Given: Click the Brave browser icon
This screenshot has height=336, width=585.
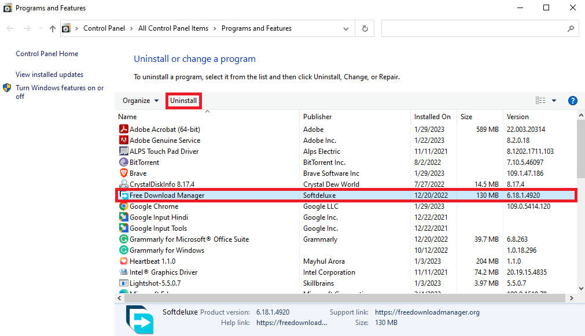Looking at the screenshot, I should coord(123,173).
